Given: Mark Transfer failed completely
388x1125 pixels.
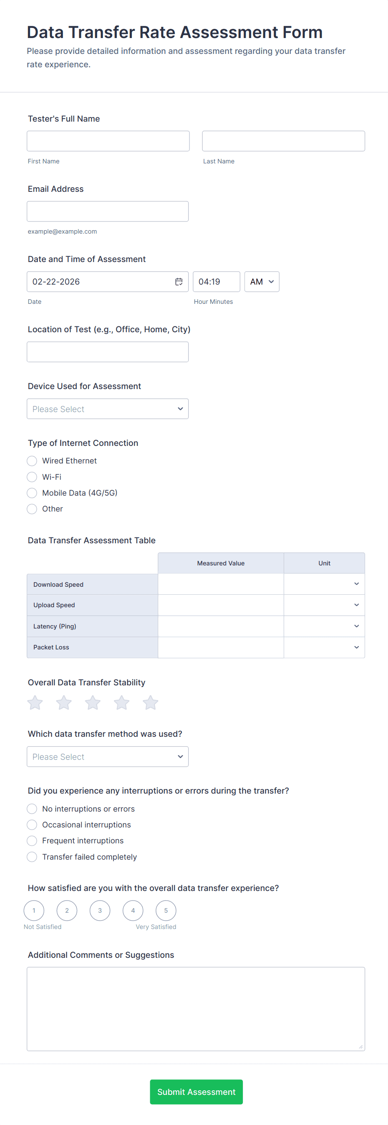Looking at the screenshot, I should 32,857.
